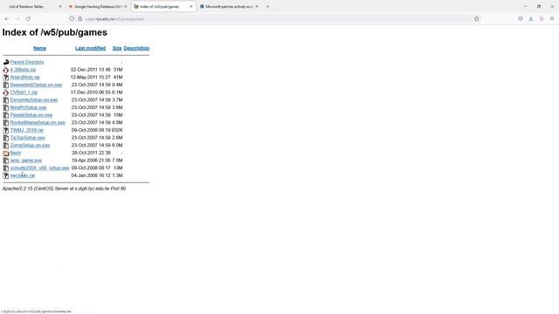Download PaddleSetup-en.exe

(31, 115)
